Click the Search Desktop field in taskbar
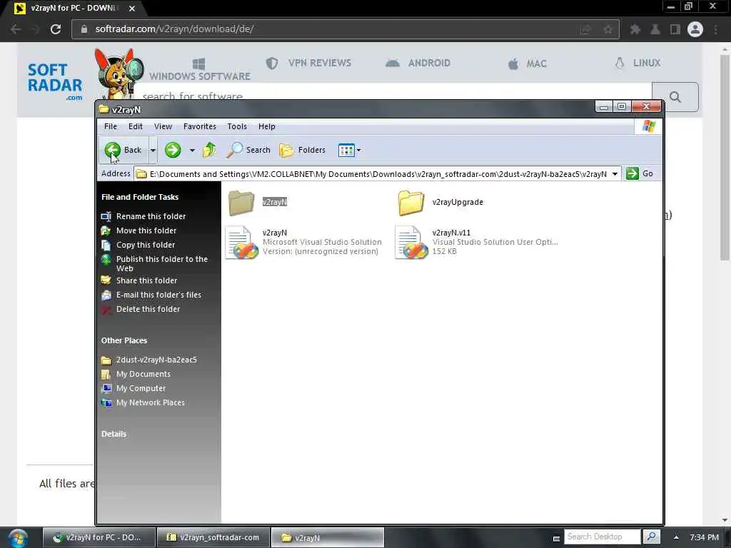 [x=602, y=537]
